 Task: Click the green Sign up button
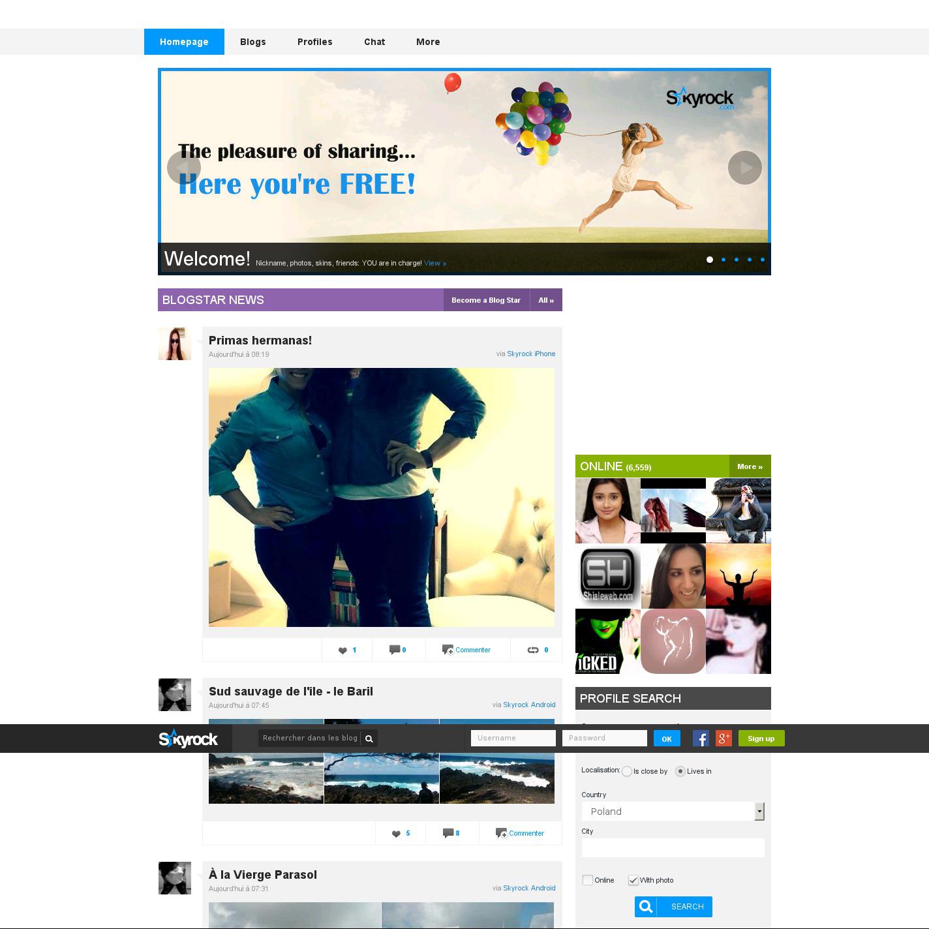click(x=761, y=739)
